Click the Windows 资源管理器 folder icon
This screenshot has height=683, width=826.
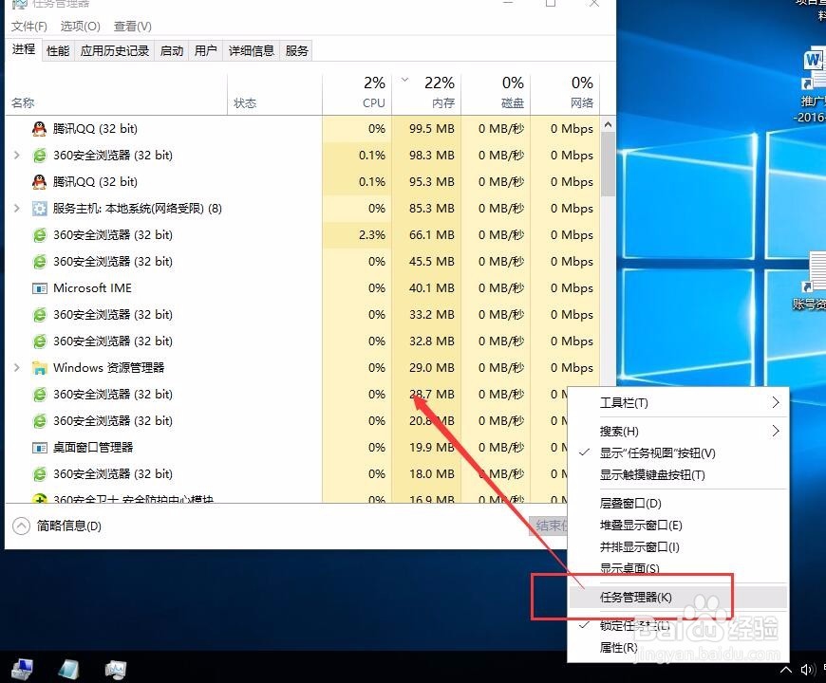click(x=40, y=368)
